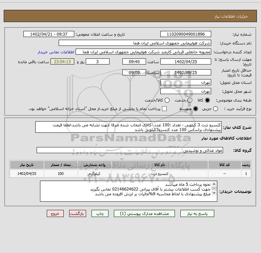Click the row number cell 1
Viewport: 261px width, 253px height.
coord(246,174)
